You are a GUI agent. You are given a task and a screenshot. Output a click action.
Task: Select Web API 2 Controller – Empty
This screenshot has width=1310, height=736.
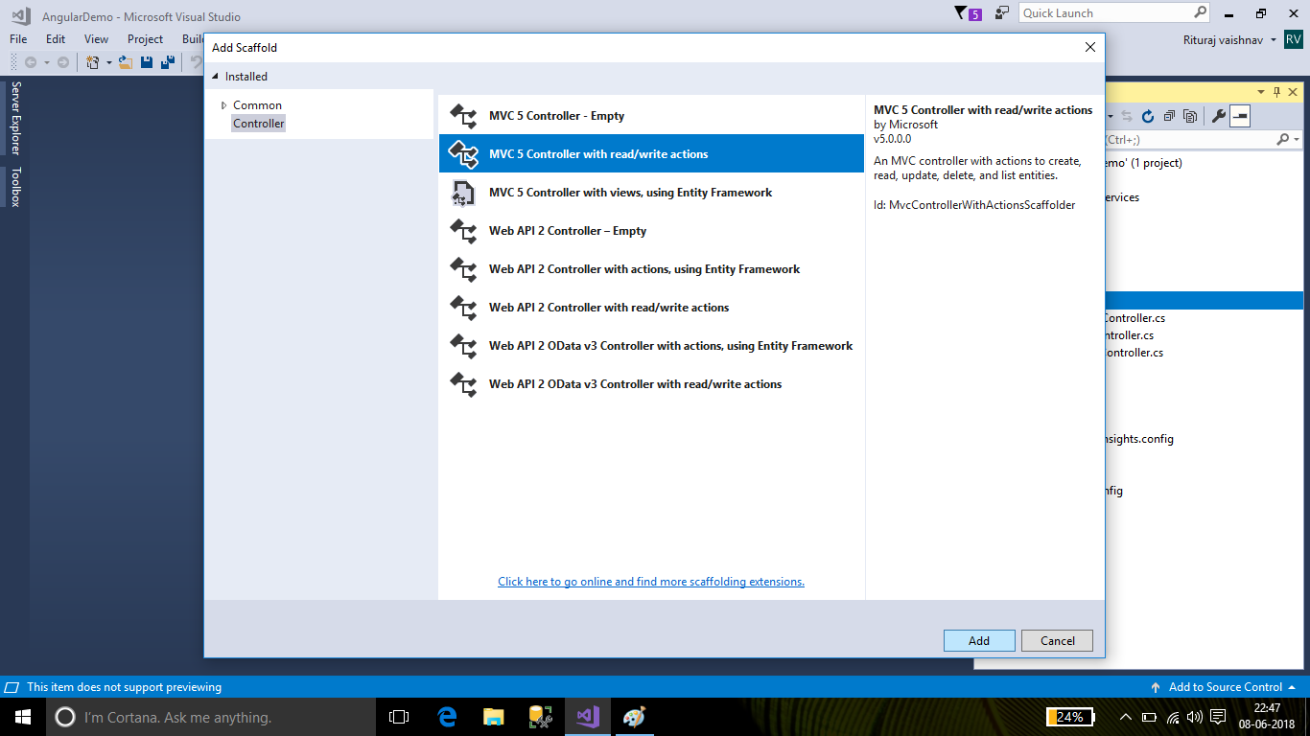[651, 231]
